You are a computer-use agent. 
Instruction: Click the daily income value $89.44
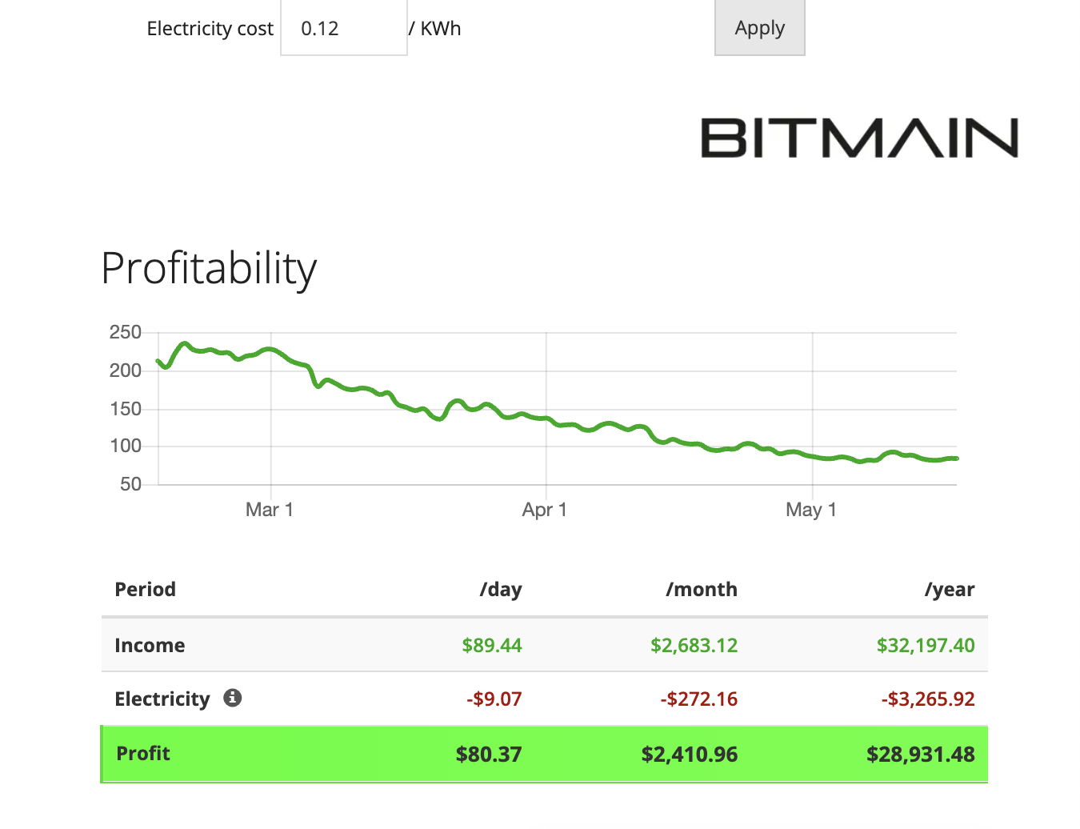[x=492, y=645]
